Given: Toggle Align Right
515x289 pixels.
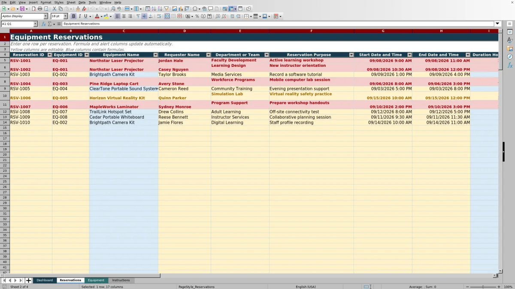Looking at the screenshot, I should point(130,16).
